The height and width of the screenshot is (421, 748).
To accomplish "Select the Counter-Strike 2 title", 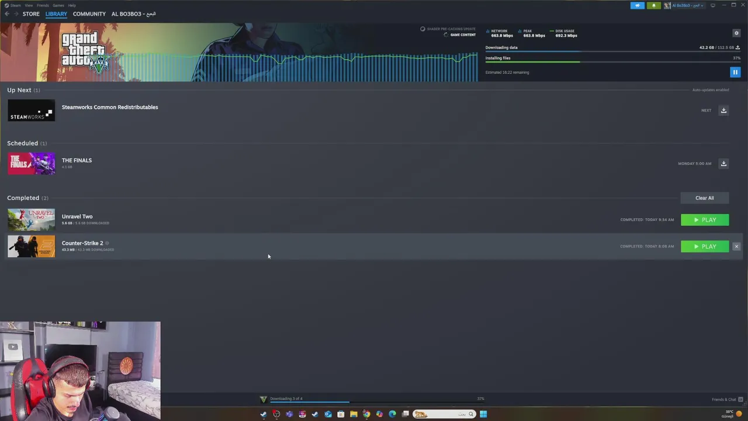I will [82, 243].
